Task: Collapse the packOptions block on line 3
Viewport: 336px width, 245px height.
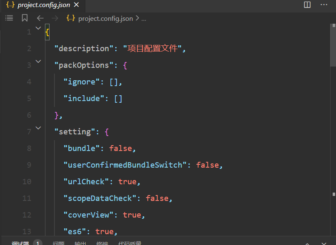Action: point(38,62)
